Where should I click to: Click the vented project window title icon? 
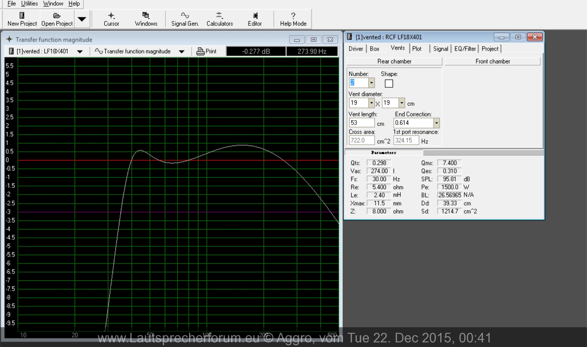click(349, 37)
